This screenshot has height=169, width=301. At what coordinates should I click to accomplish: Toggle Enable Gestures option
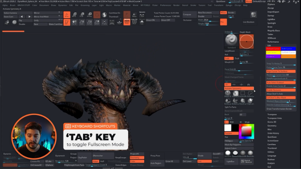(281, 90)
